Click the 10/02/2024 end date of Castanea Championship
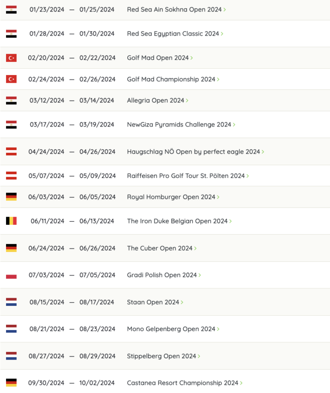330x393 pixels. (97, 383)
